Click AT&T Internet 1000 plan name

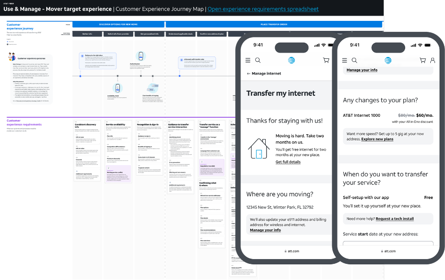coord(361,115)
